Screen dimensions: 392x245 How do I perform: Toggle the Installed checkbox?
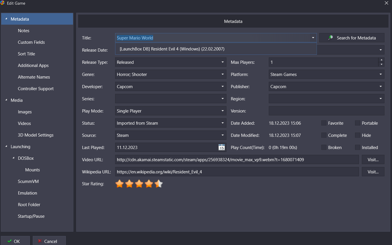(357, 147)
